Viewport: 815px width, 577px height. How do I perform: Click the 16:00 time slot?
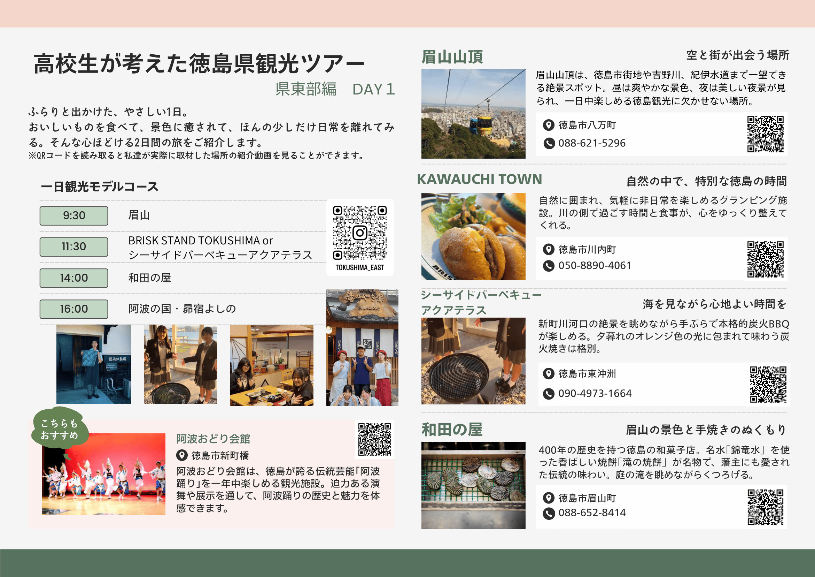click(x=74, y=309)
